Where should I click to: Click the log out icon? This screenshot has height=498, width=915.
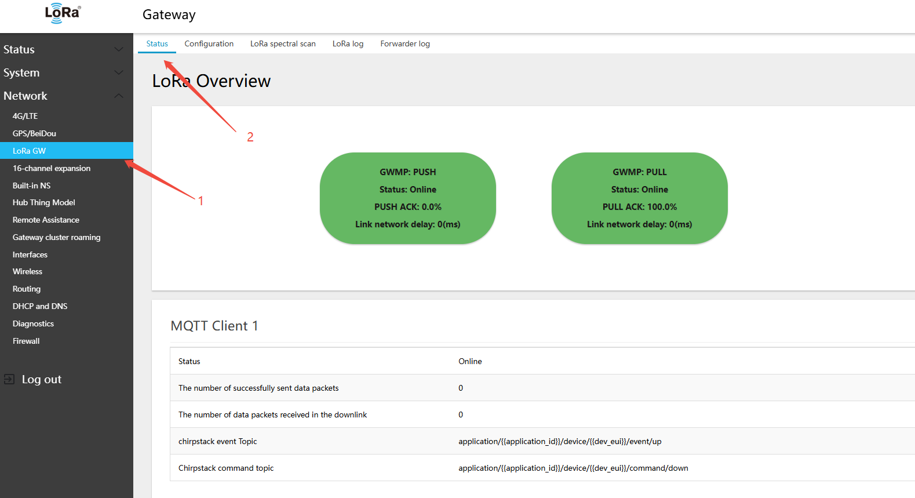pyautogui.click(x=9, y=379)
